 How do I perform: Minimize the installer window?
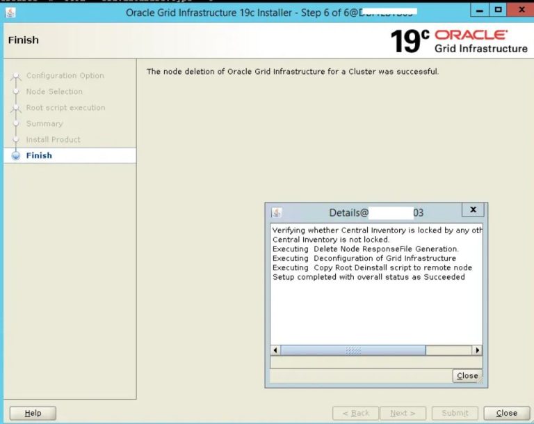(480, 10)
